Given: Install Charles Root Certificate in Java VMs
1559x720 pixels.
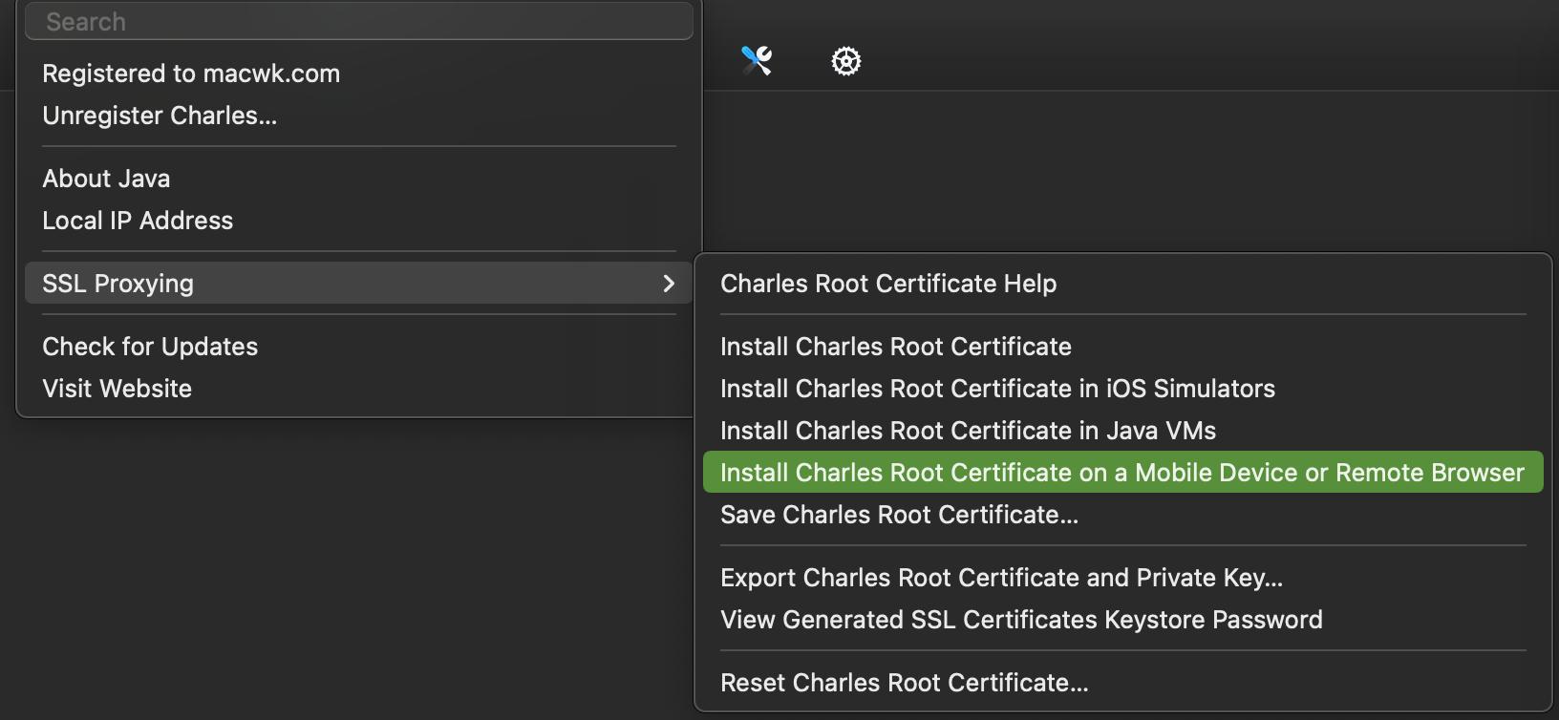Looking at the screenshot, I should [1123, 431].
